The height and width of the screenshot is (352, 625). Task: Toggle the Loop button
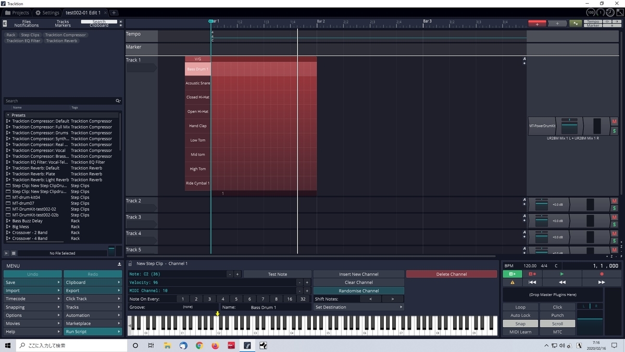pos(520,307)
